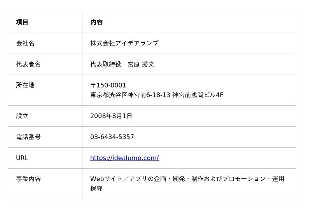Select the 代表者名 label cell
The height and width of the screenshot is (211, 311).
click(45, 64)
